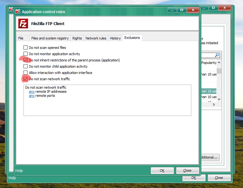Viewport: 243px width, 188px height.
Task: Minimize the Application control rules window
Action: click(x=172, y=10)
